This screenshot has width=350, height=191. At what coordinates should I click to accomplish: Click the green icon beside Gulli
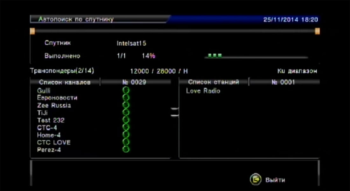point(126,90)
